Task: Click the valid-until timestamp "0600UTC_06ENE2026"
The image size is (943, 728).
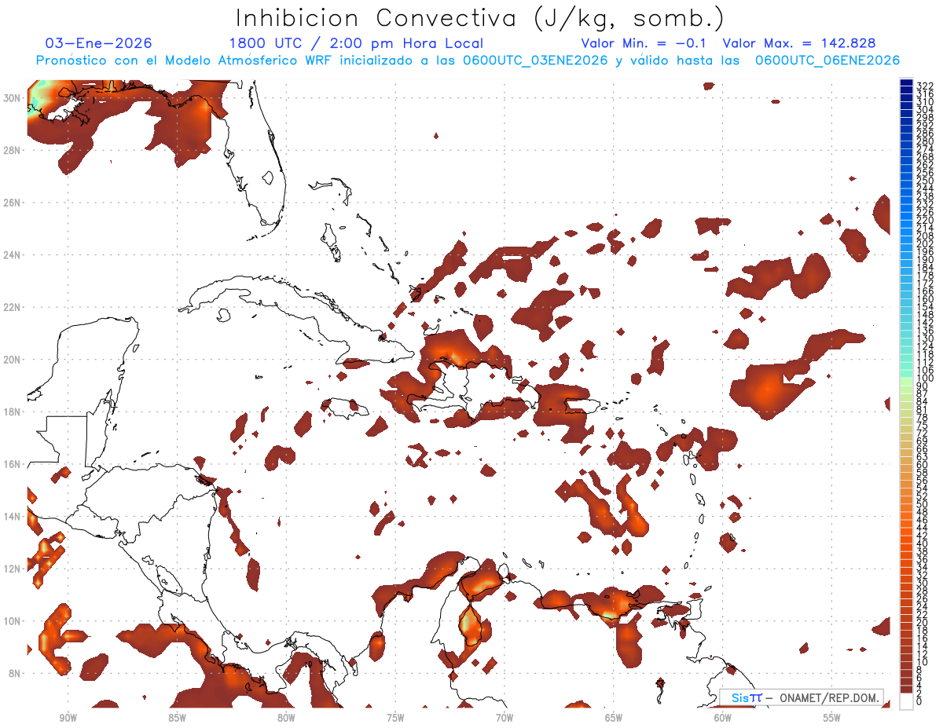Action: click(827, 60)
